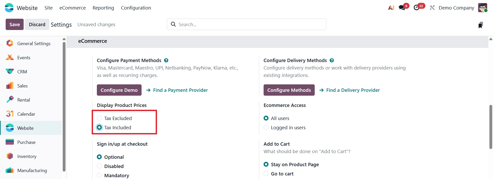Click the Sales sidebar icon
Image resolution: width=493 pixels, height=179 pixels.
pos(10,86)
